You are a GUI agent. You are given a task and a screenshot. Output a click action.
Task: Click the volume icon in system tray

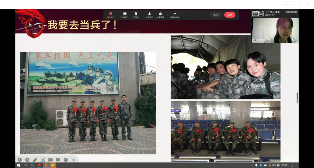point(274,165)
